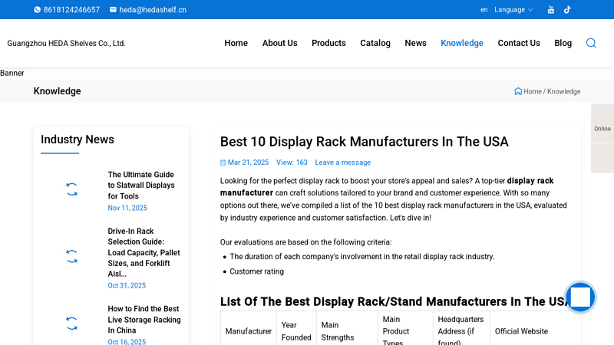Select the Knowledge menu item
The image size is (614, 345).
462,43
